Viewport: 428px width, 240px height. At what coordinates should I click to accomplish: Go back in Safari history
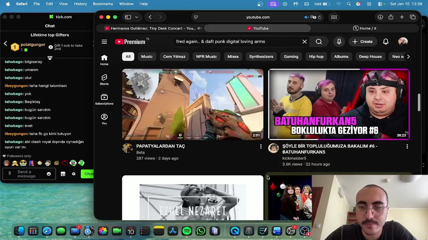pyautogui.click(x=150, y=17)
